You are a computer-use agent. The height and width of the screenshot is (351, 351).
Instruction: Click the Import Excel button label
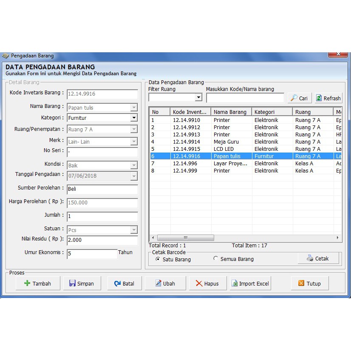(254, 283)
